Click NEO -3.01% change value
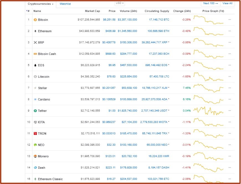This screenshot has width=241, height=184. pyautogui.click(x=186, y=145)
